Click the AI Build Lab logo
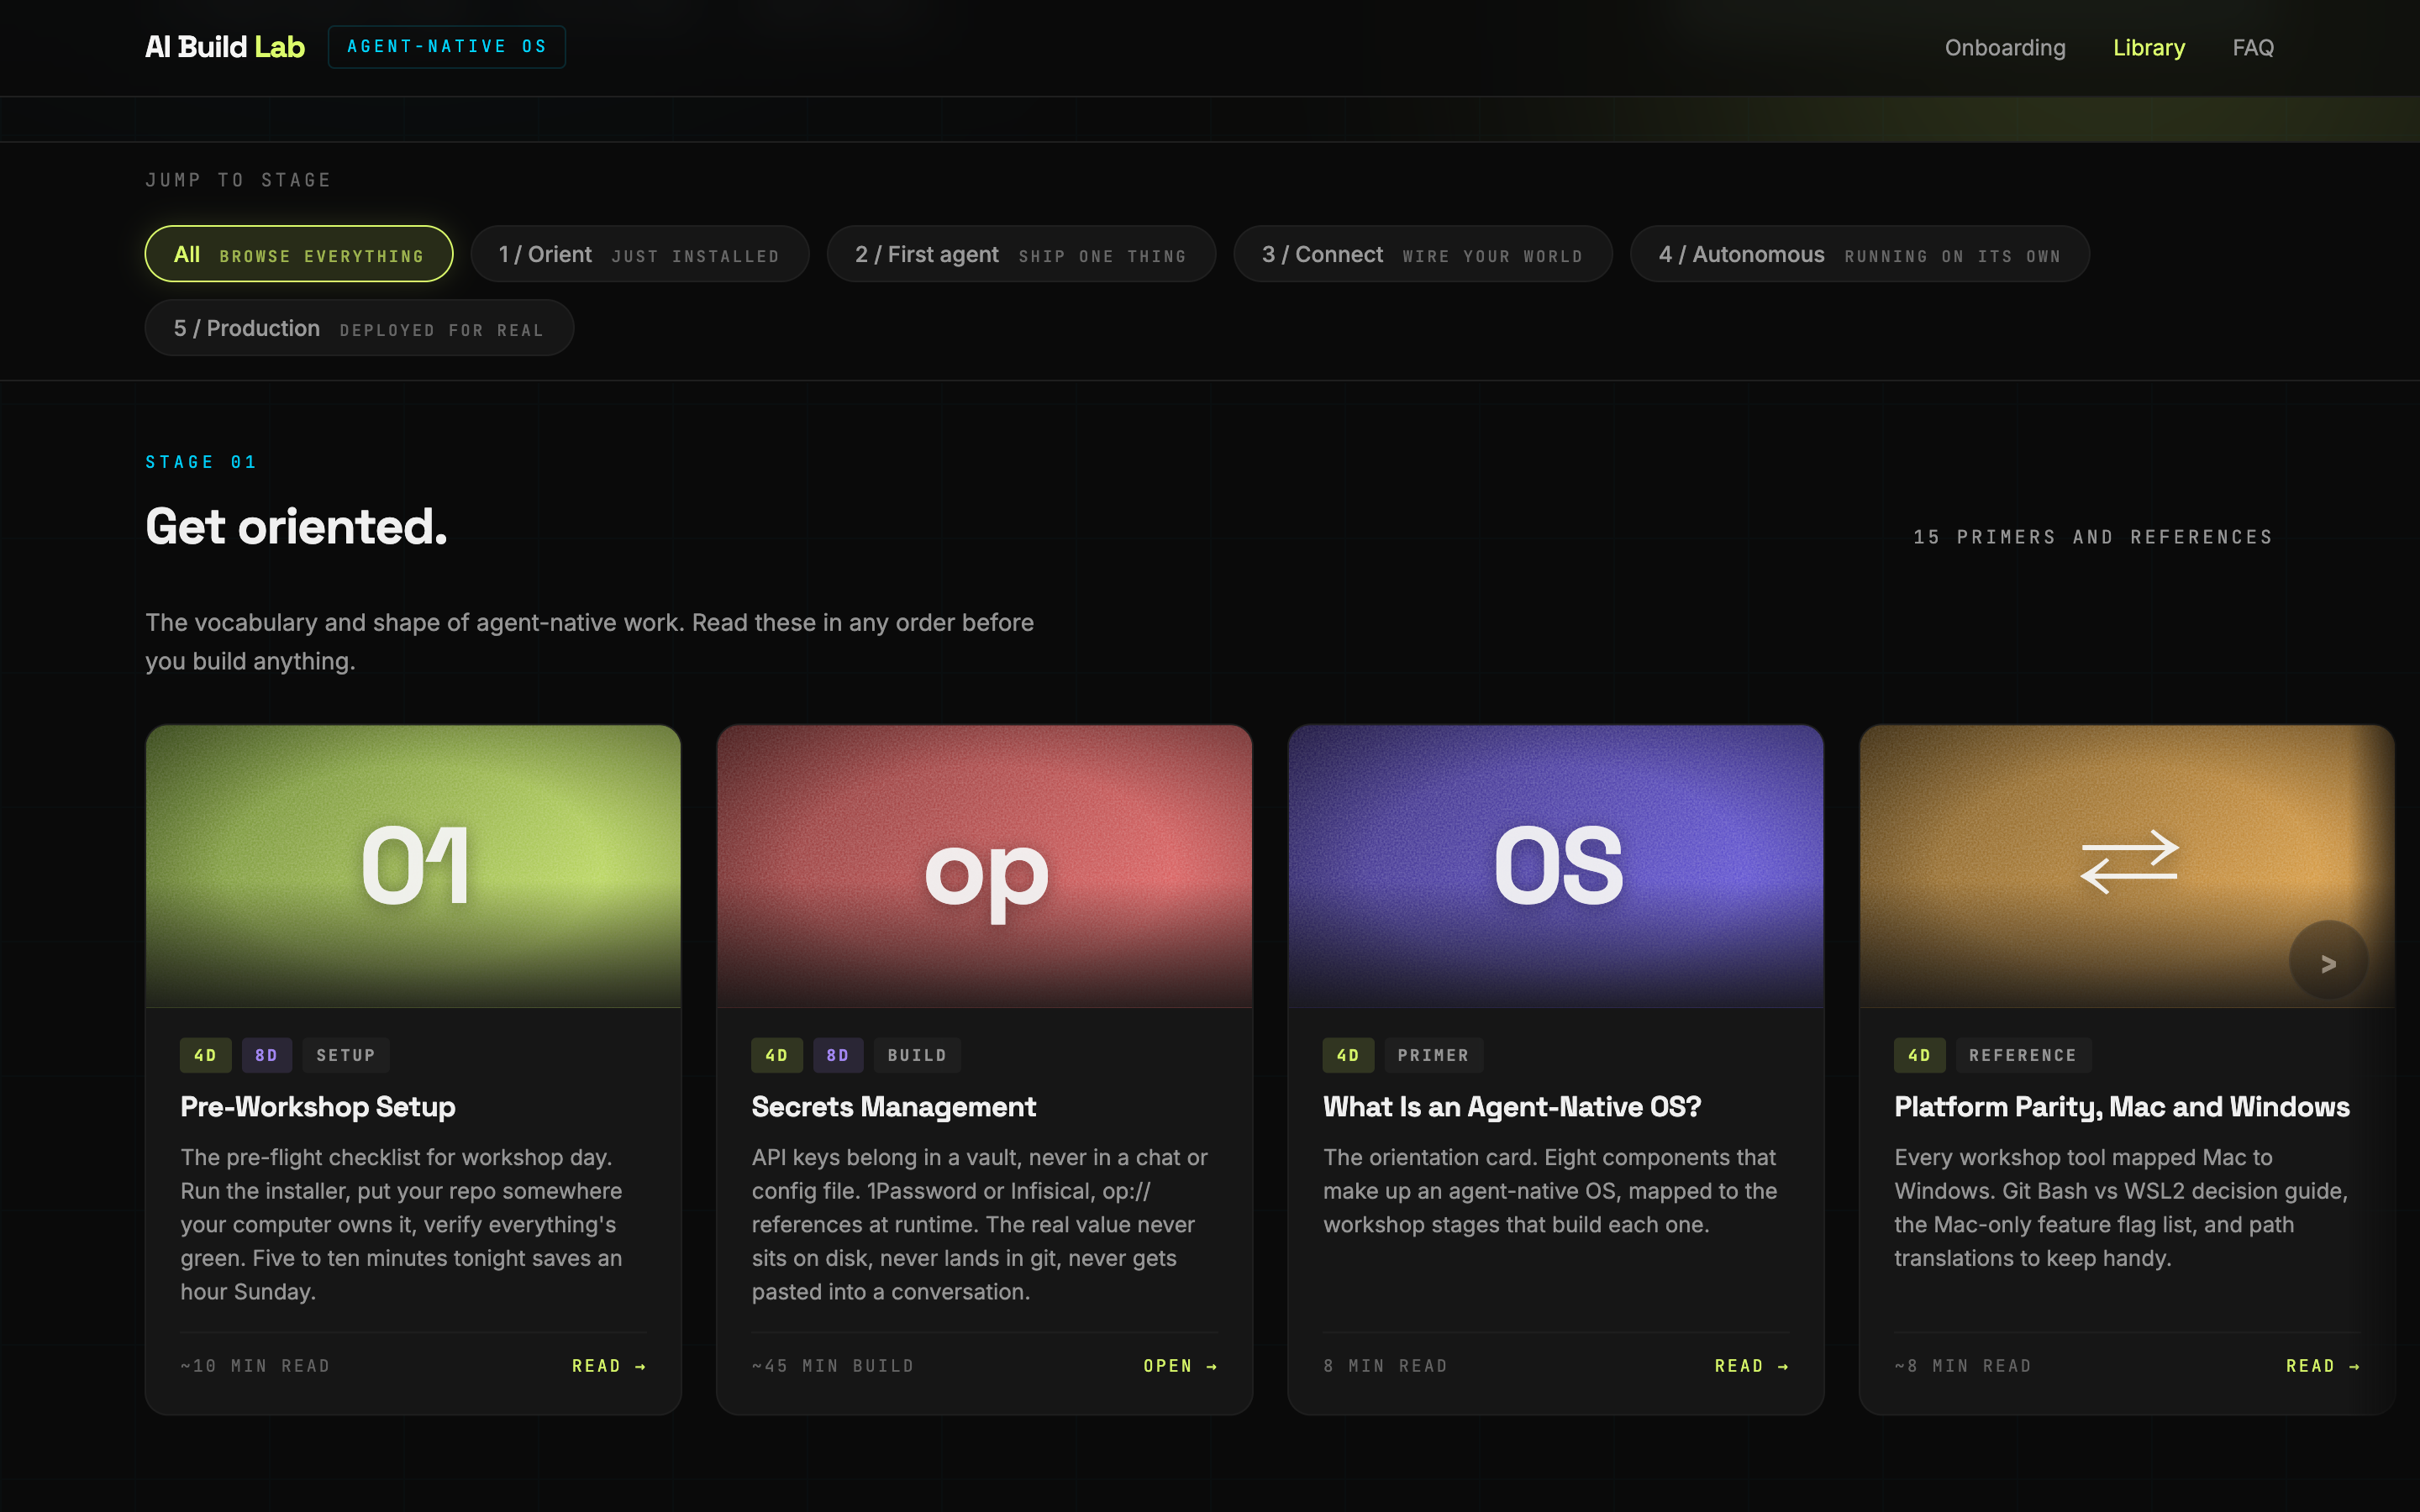 point(225,47)
